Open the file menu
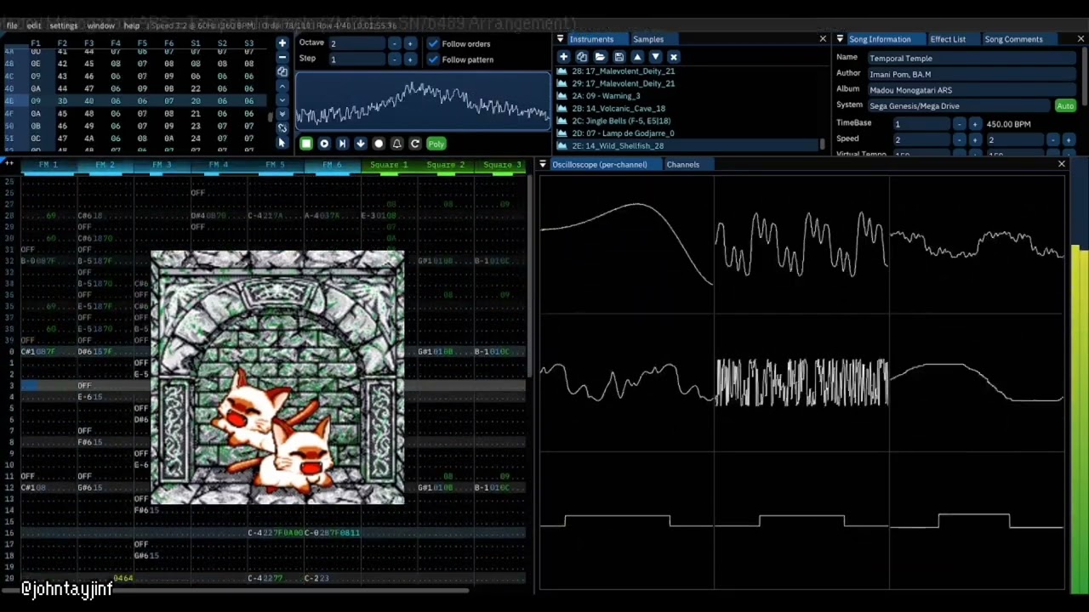The width and height of the screenshot is (1089, 612). pyautogui.click(x=13, y=25)
